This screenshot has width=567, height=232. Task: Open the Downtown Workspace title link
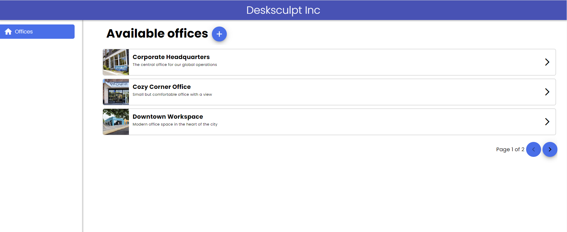(168, 117)
